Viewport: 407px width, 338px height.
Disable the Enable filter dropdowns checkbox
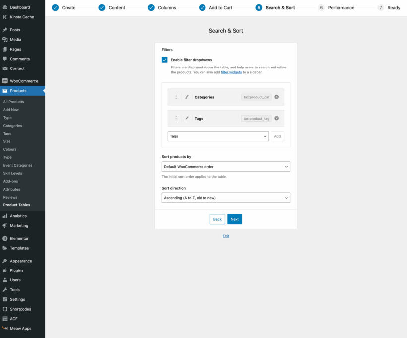coord(164,59)
